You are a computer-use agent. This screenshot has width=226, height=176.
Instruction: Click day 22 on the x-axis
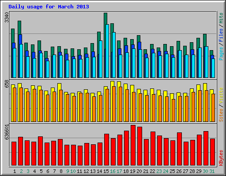pyautogui.click(x=152, y=171)
